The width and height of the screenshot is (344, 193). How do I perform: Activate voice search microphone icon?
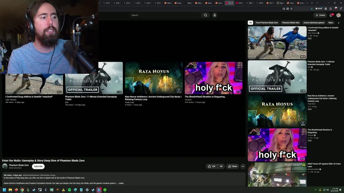point(214,15)
